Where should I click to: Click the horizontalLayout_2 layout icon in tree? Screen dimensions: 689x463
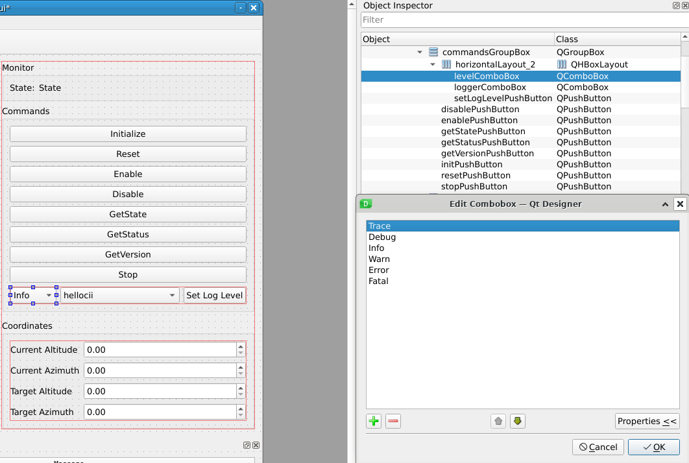[446, 65]
